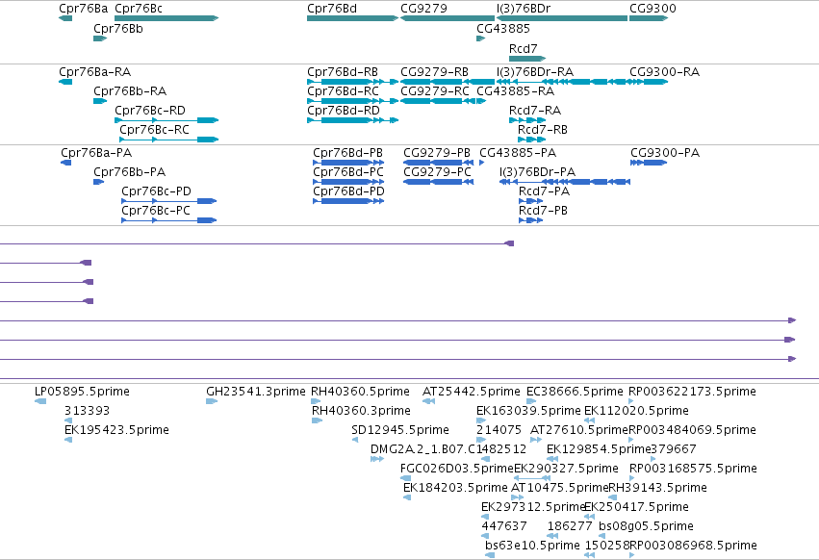Click the Cpr76Bc gene arrow bar

166,18
